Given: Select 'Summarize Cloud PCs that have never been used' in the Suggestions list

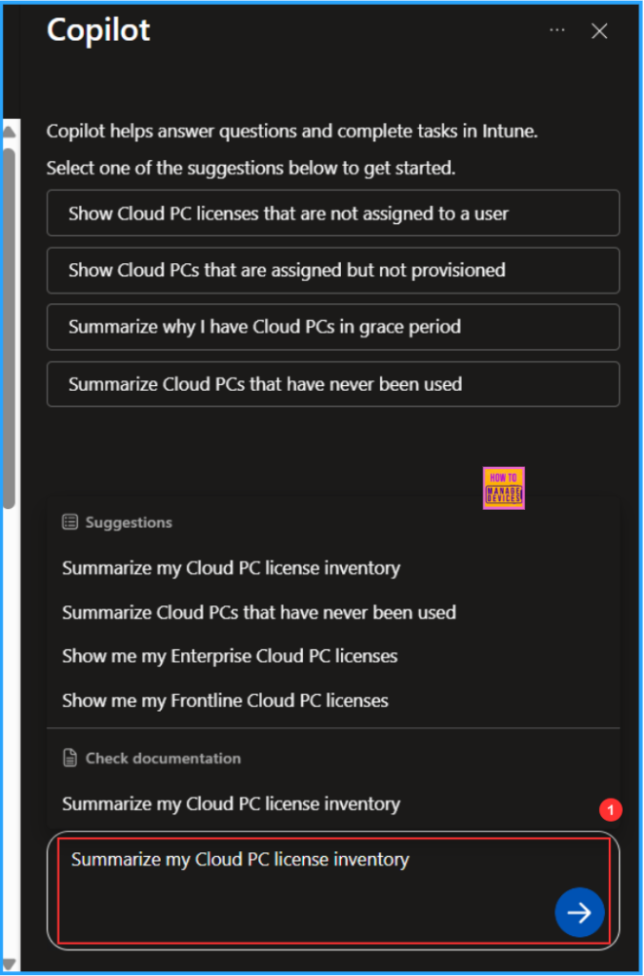Looking at the screenshot, I should [x=258, y=612].
